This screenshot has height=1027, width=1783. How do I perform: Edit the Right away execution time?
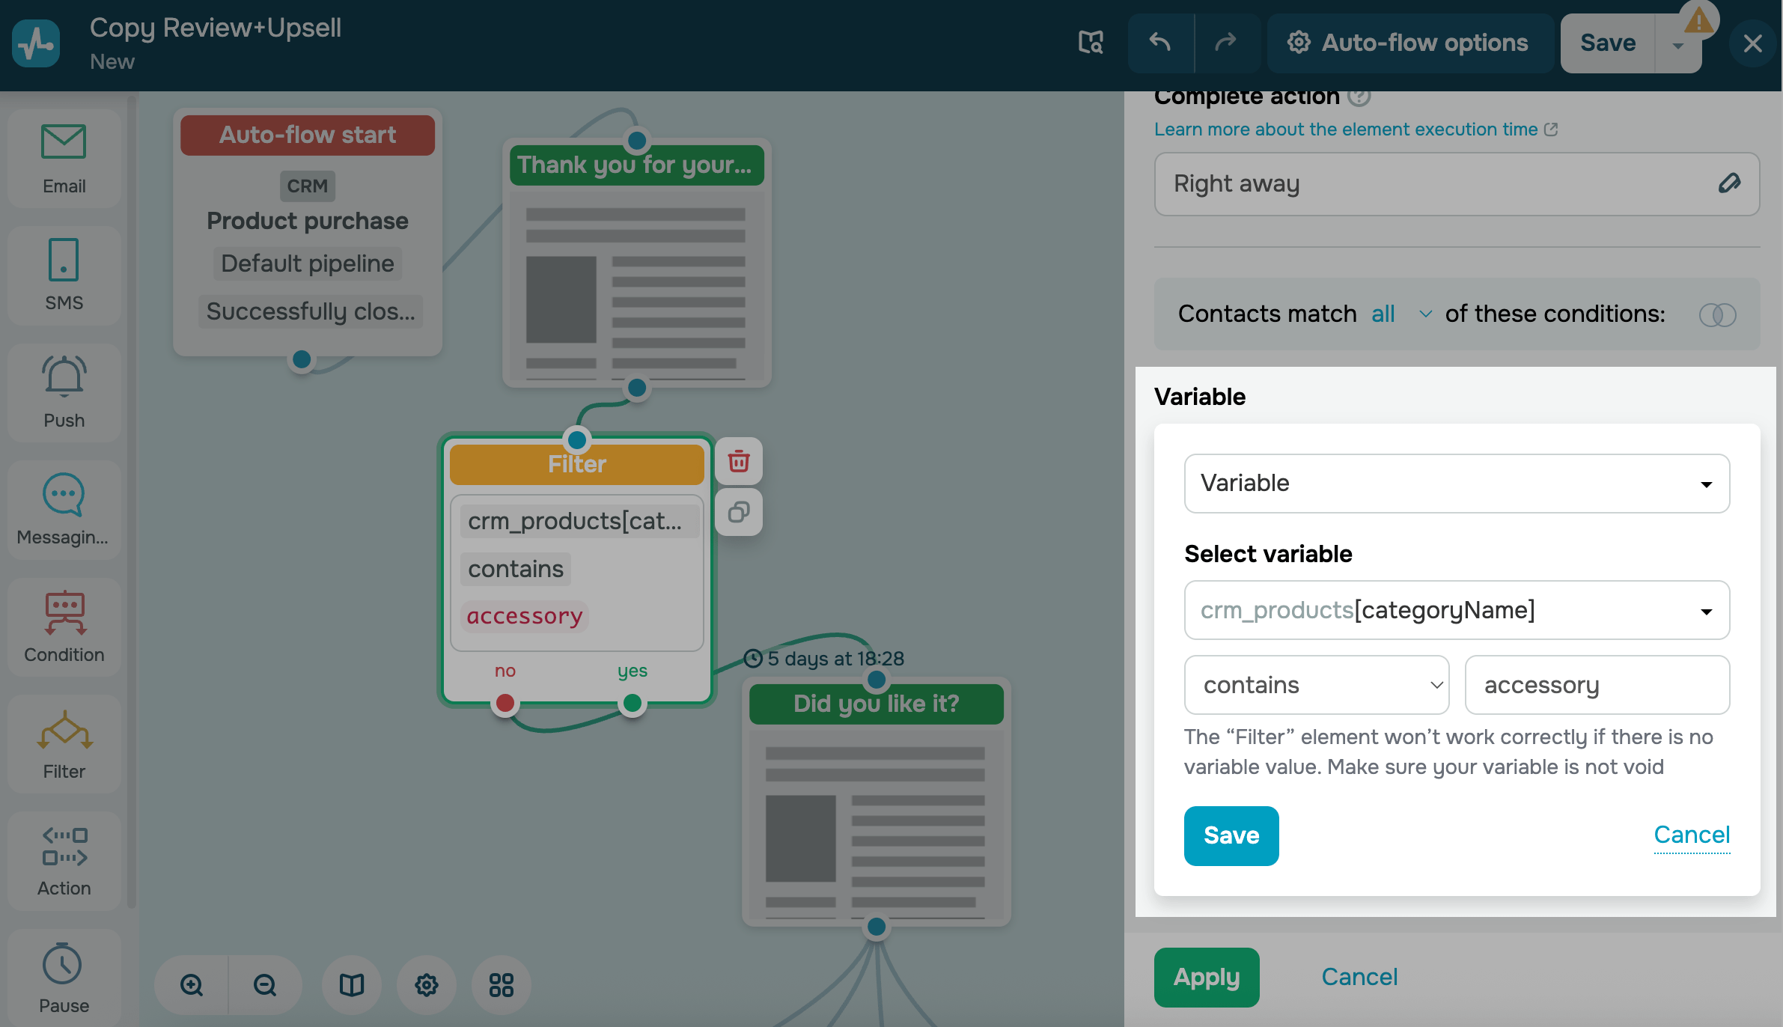click(1729, 183)
